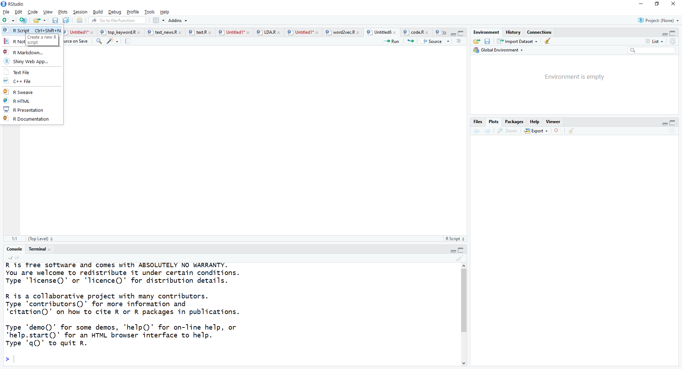Image resolution: width=682 pixels, height=369 pixels.
Task: Open the Tools menu in menu bar
Action: 149,12
